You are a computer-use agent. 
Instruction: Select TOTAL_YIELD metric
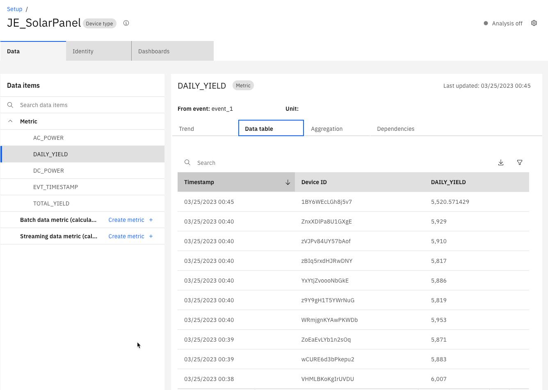coord(82,203)
